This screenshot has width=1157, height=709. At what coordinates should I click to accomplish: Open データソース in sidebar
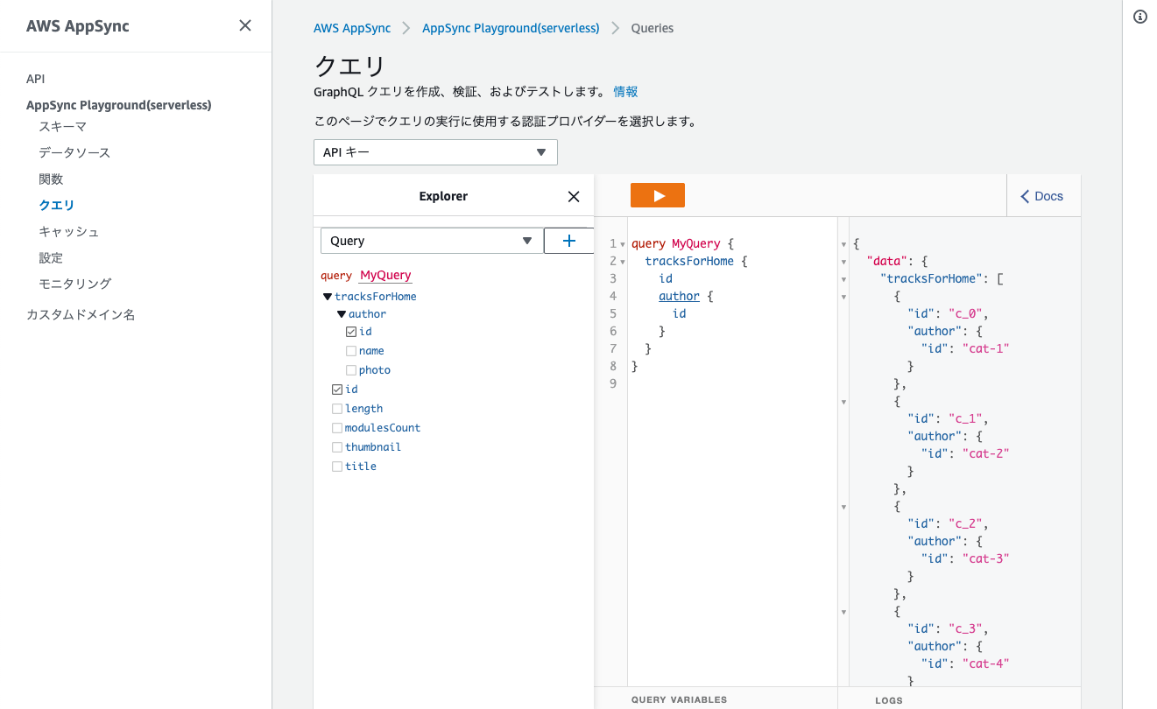coord(74,153)
